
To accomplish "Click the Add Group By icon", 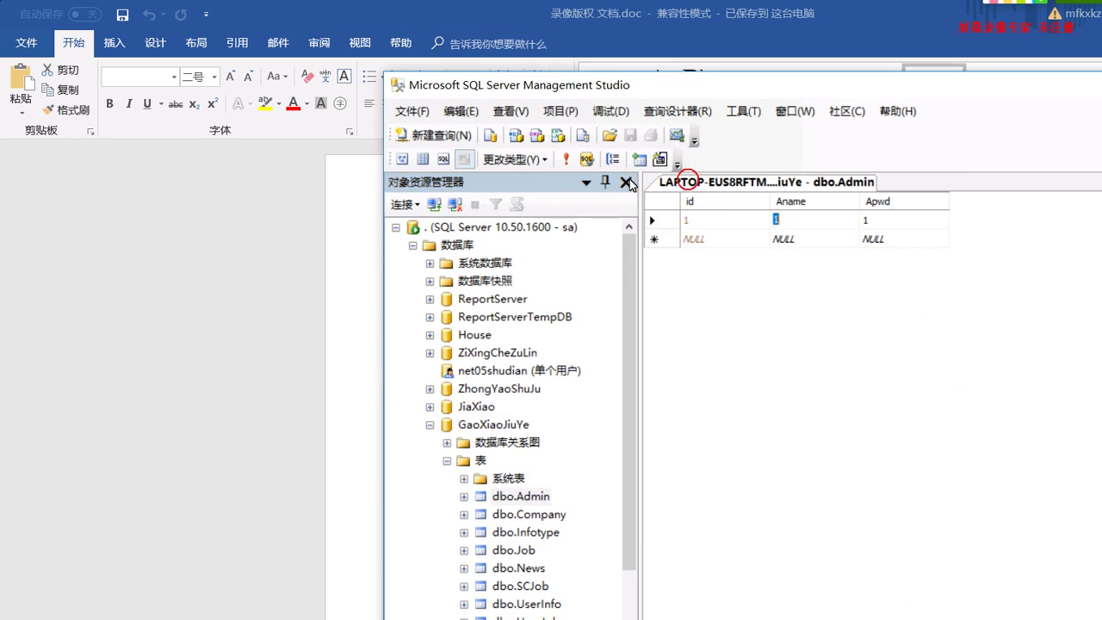I will (x=613, y=159).
